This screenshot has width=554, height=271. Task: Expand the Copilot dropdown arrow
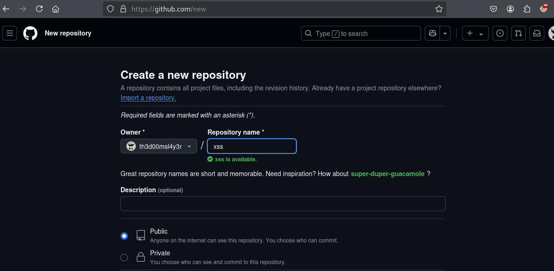445,33
